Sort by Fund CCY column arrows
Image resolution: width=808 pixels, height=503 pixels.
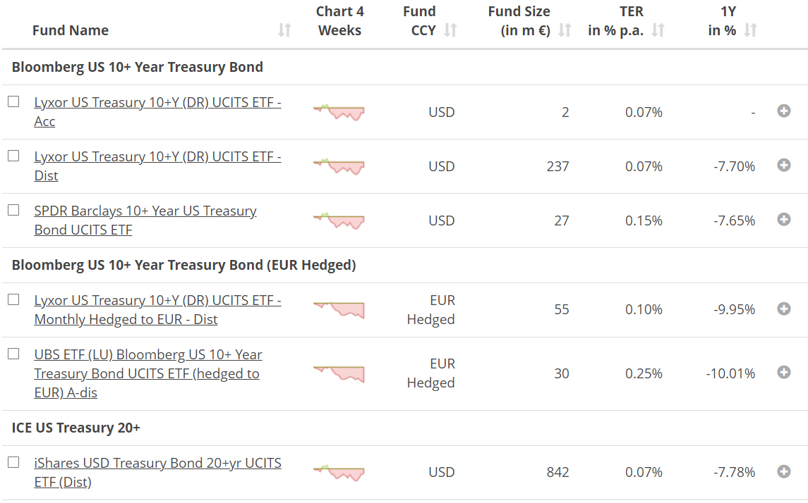pos(450,30)
